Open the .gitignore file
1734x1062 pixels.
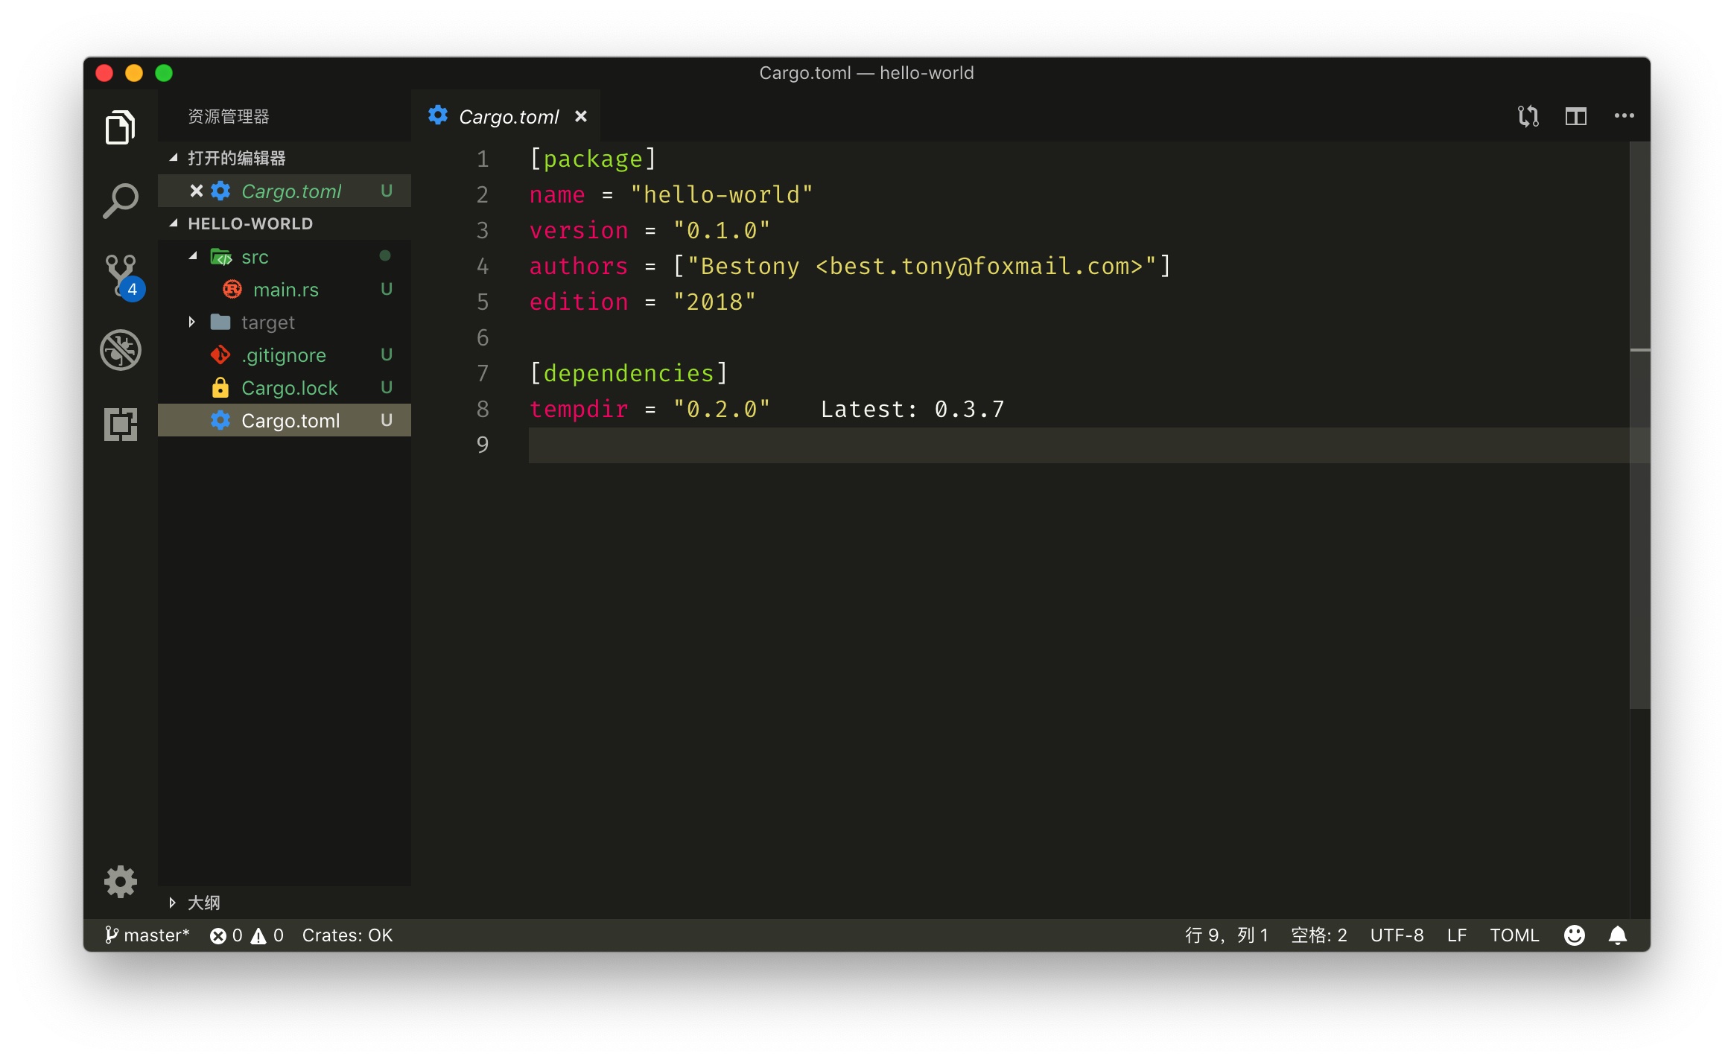point(284,355)
